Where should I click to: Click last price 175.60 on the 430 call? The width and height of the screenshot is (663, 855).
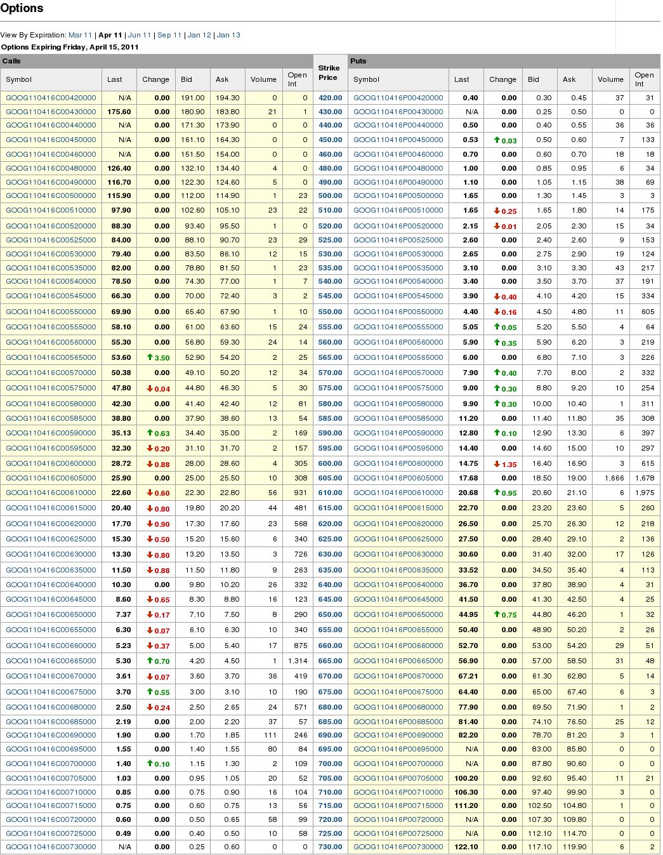coord(119,112)
